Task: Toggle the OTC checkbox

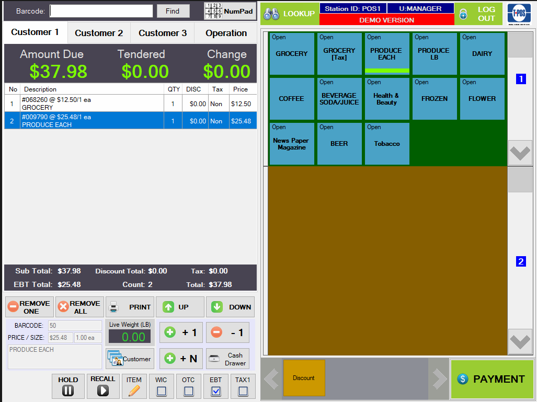Action: point(188,390)
